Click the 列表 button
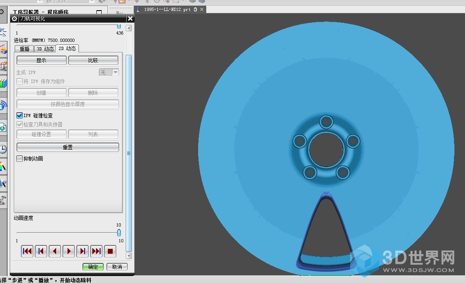465x283 pixels. click(x=93, y=134)
